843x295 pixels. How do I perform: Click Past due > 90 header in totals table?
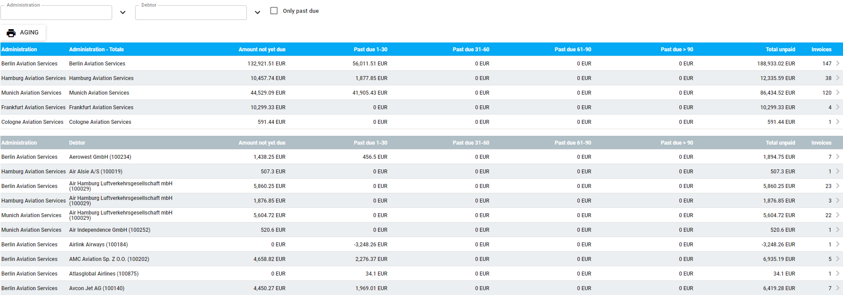tap(677, 50)
